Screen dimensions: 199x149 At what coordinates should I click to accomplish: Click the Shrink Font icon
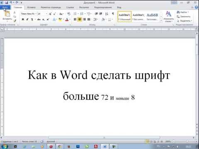tap(55, 14)
